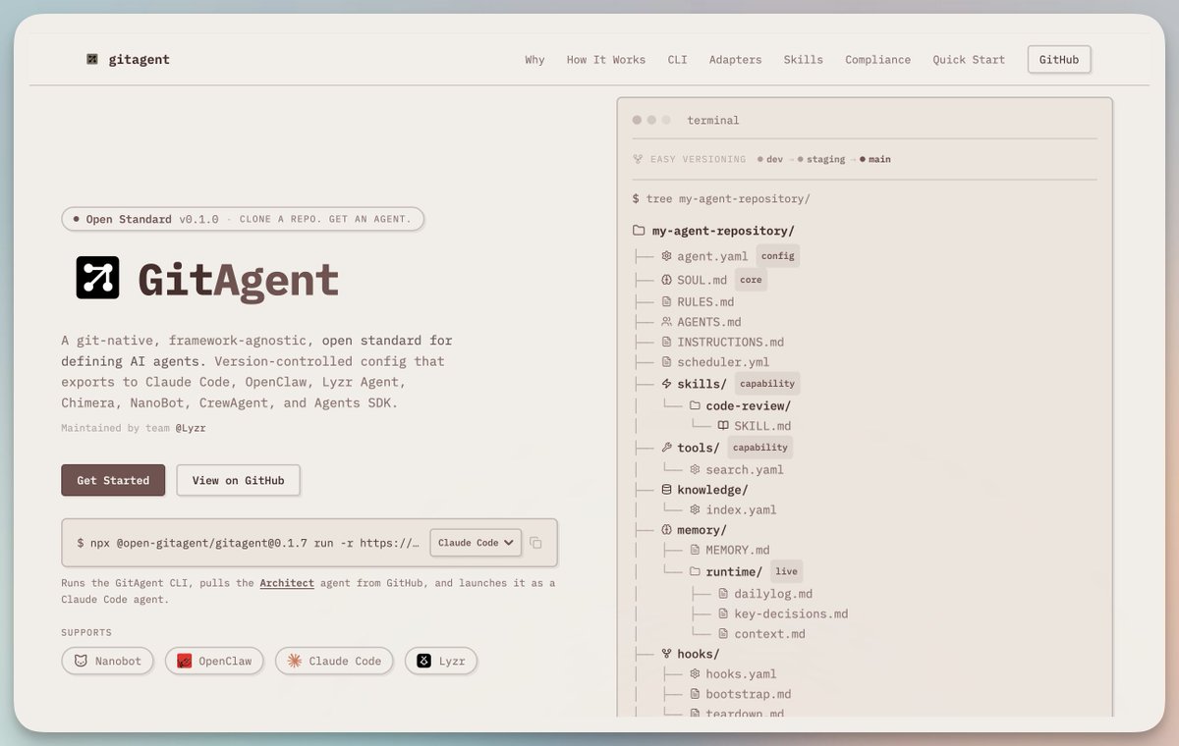Go to How It Works section

coord(606,60)
